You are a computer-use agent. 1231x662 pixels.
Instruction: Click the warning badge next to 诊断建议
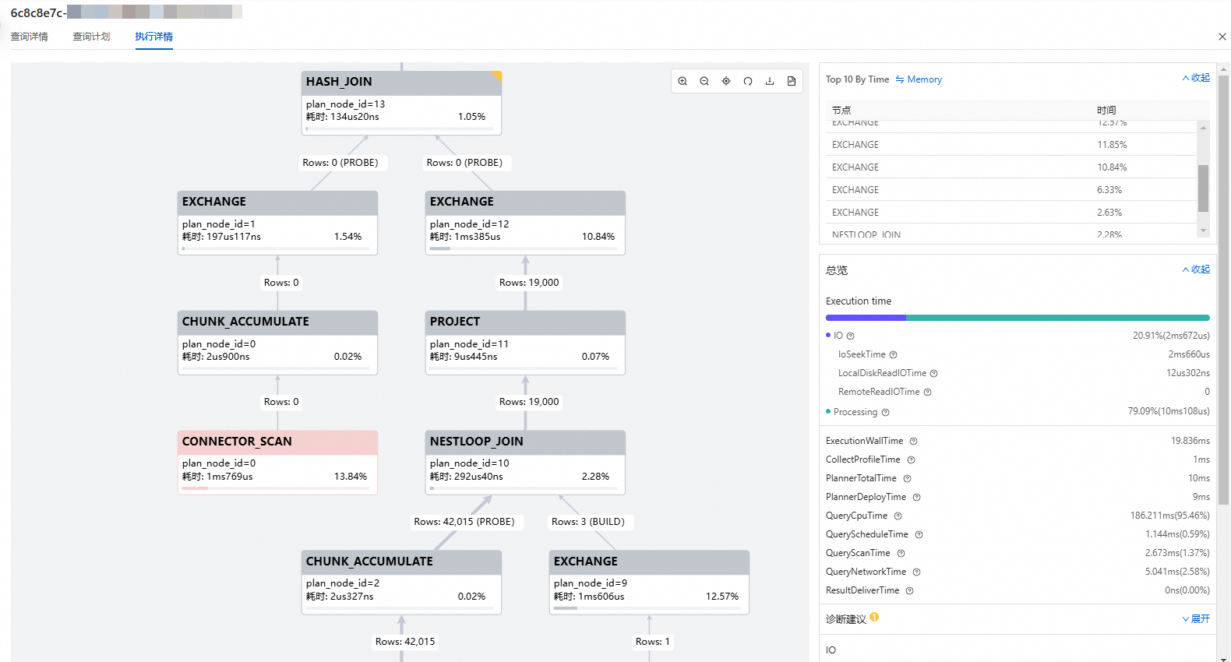(875, 618)
